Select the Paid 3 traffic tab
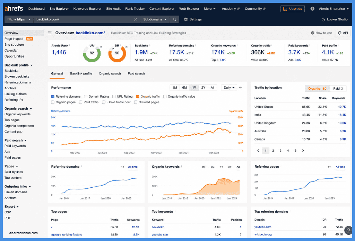The image size is (355, 241). click(x=338, y=88)
